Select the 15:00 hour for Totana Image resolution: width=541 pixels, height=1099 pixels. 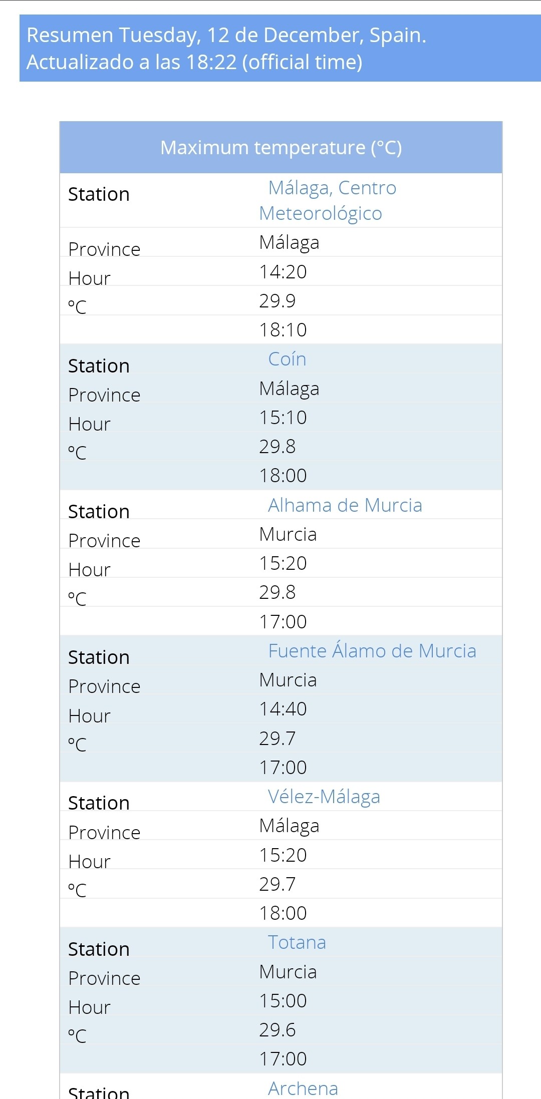coord(283,1001)
